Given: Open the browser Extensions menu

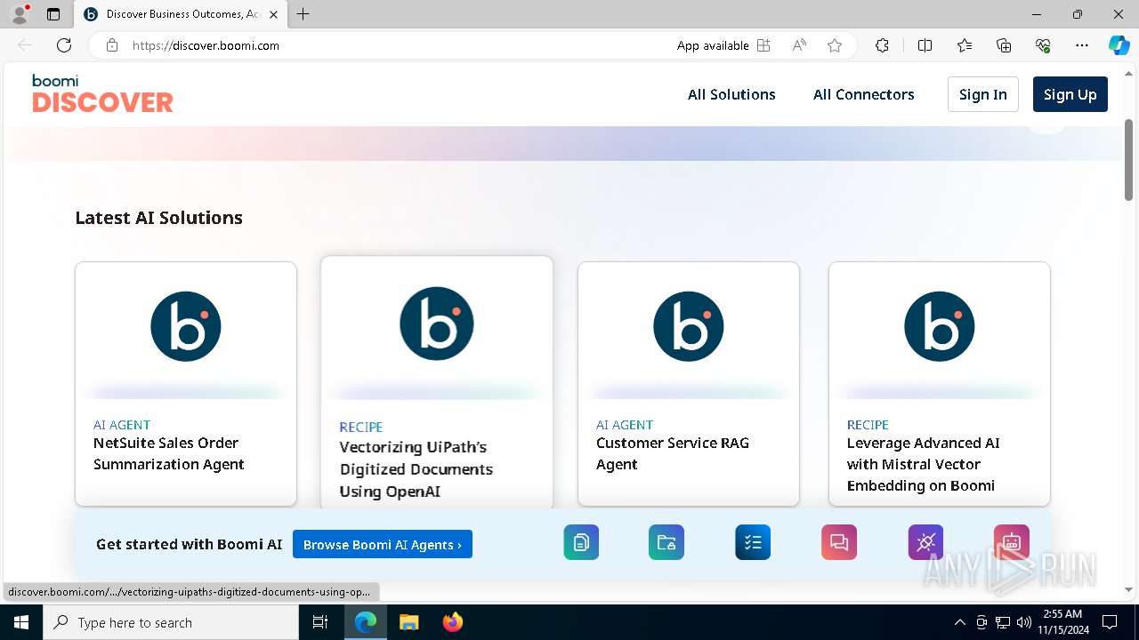Looking at the screenshot, I should pyautogui.click(x=882, y=45).
